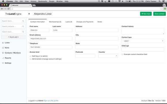This screenshot has width=167, height=104.
Task: Open Spotlight search in menu bar
Action: pyautogui.click(x=160, y=1)
